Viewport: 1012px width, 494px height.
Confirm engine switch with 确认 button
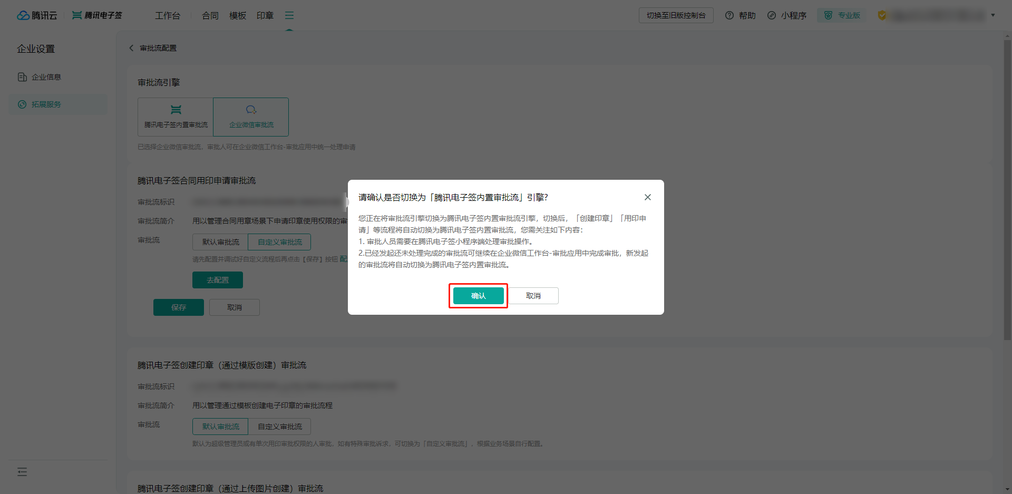click(479, 296)
